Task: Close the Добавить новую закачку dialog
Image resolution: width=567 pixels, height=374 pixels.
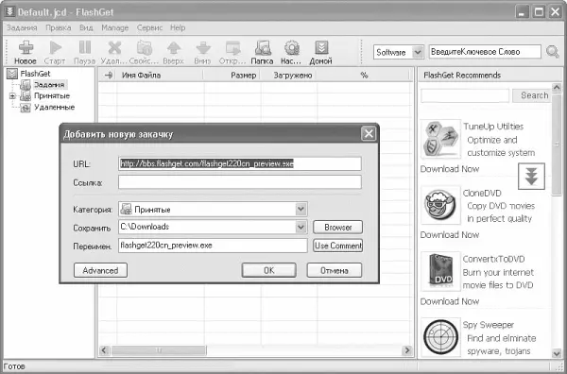Action: point(369,134)
